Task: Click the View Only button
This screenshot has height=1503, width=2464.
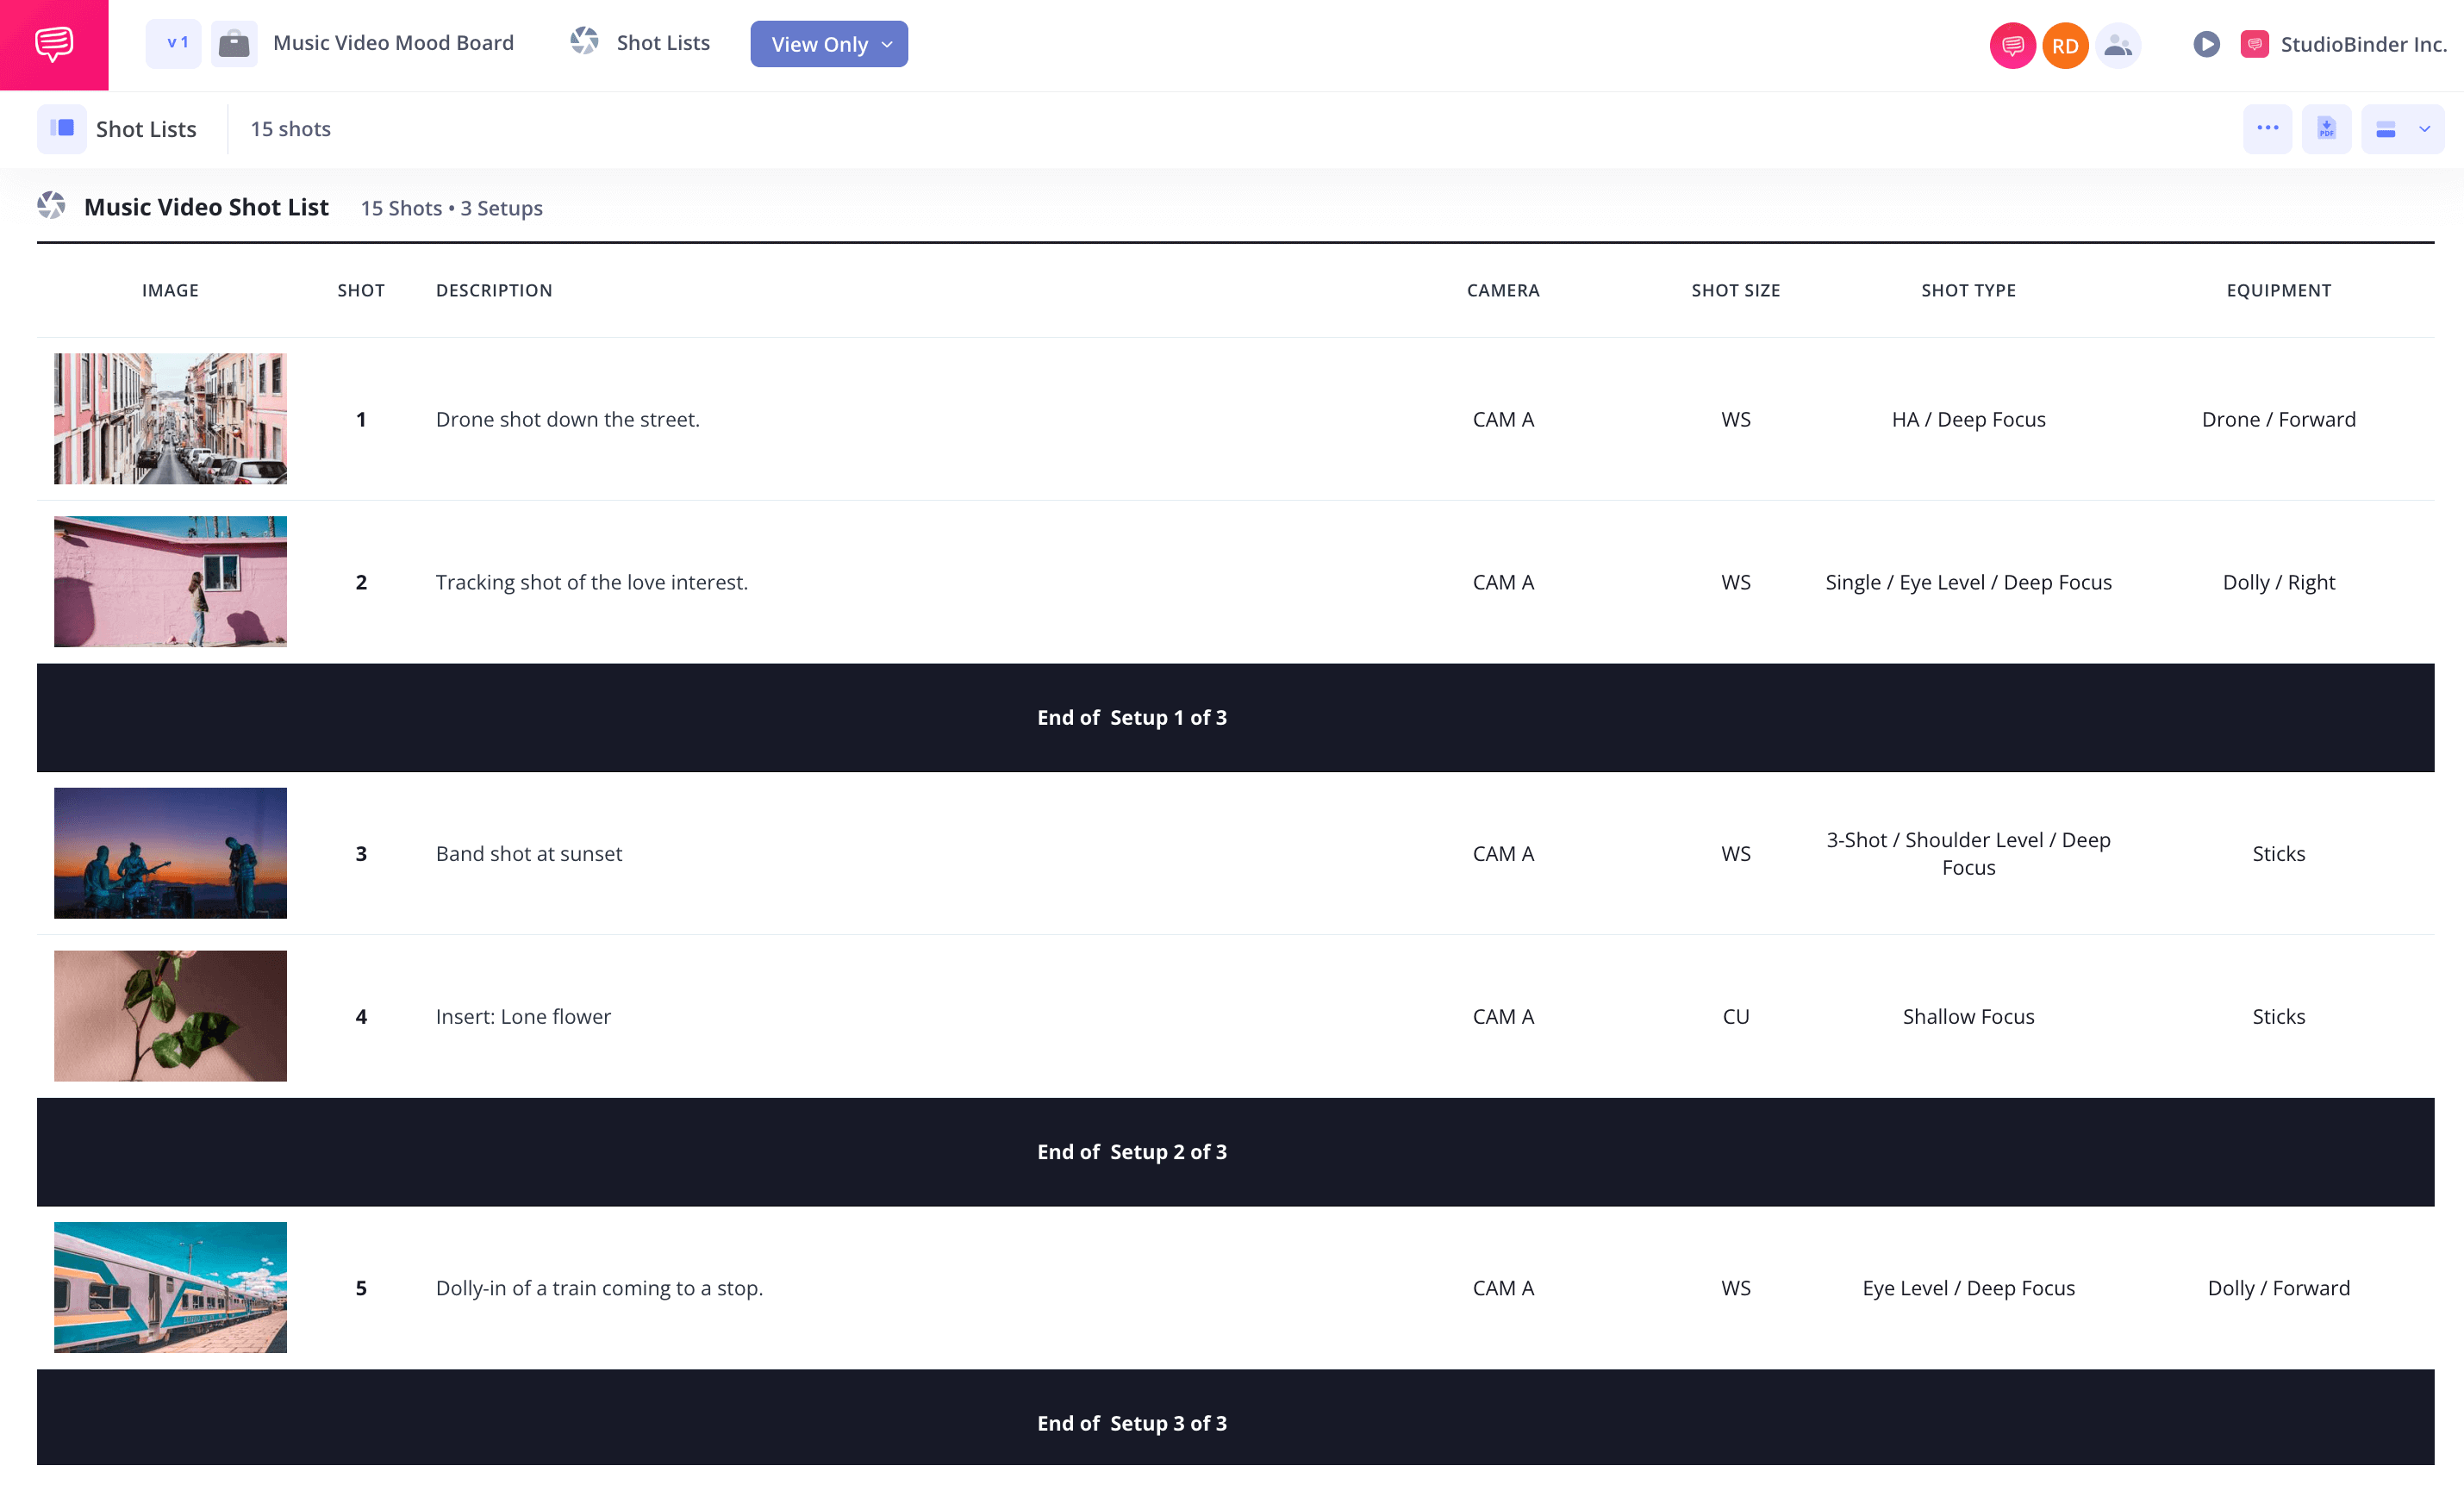Action: tap(827, 44)
